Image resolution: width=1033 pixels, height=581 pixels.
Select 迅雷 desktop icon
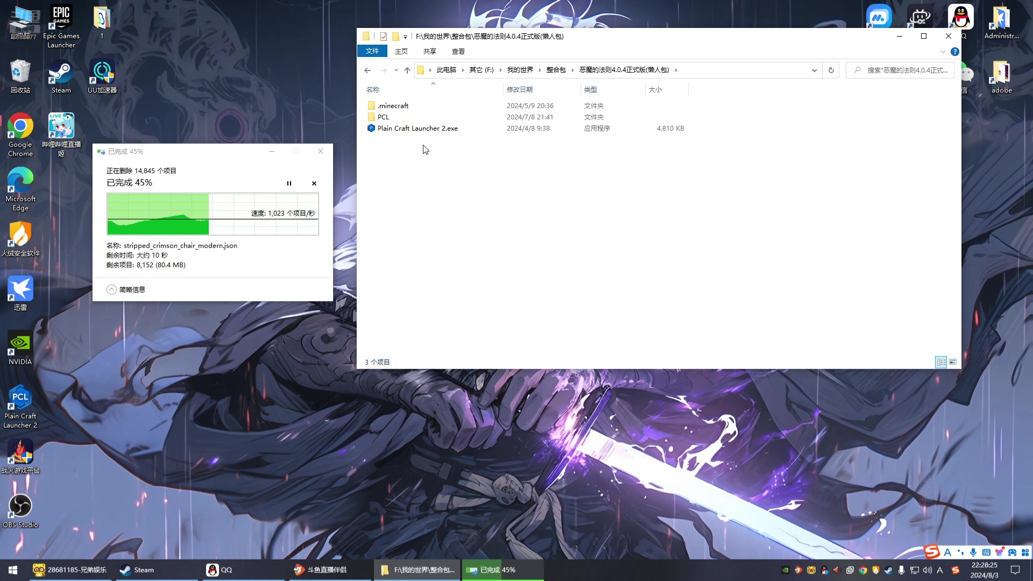tap(20, 294)
